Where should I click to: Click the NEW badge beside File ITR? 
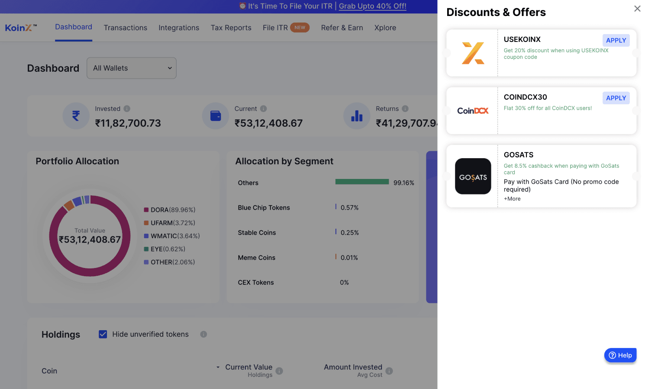pos(300,28)
